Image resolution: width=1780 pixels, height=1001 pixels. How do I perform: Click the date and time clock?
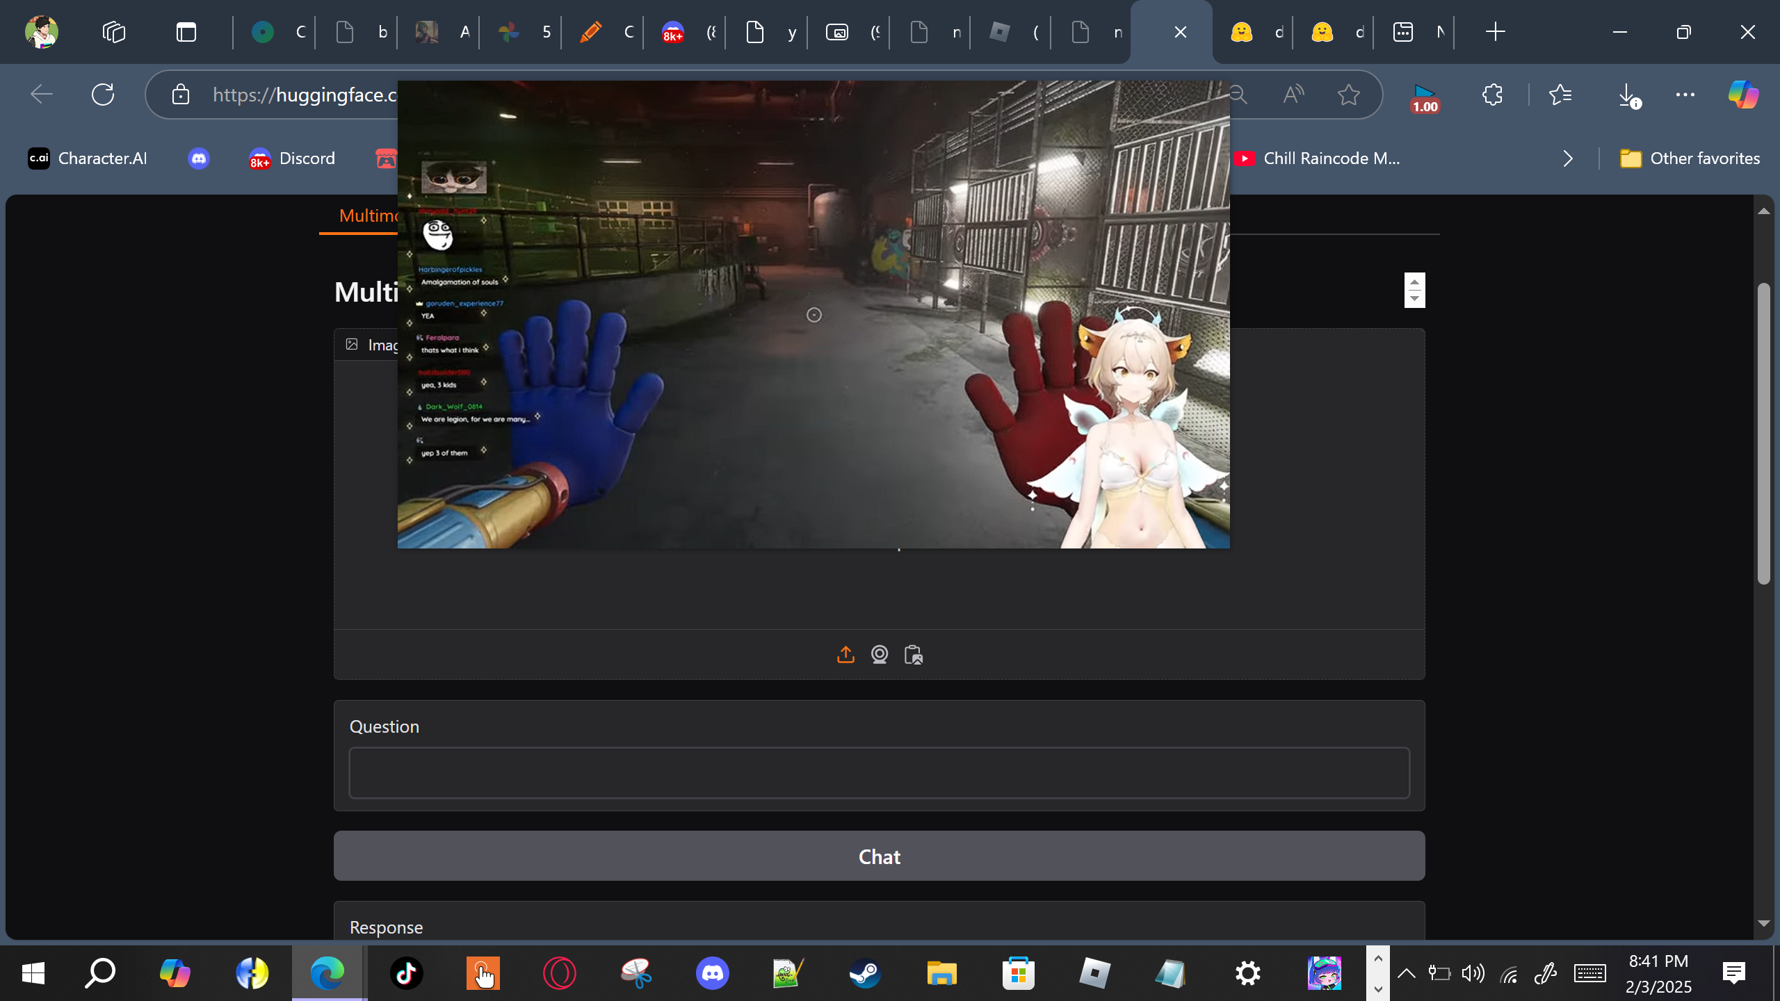[x=1658, y=974]
